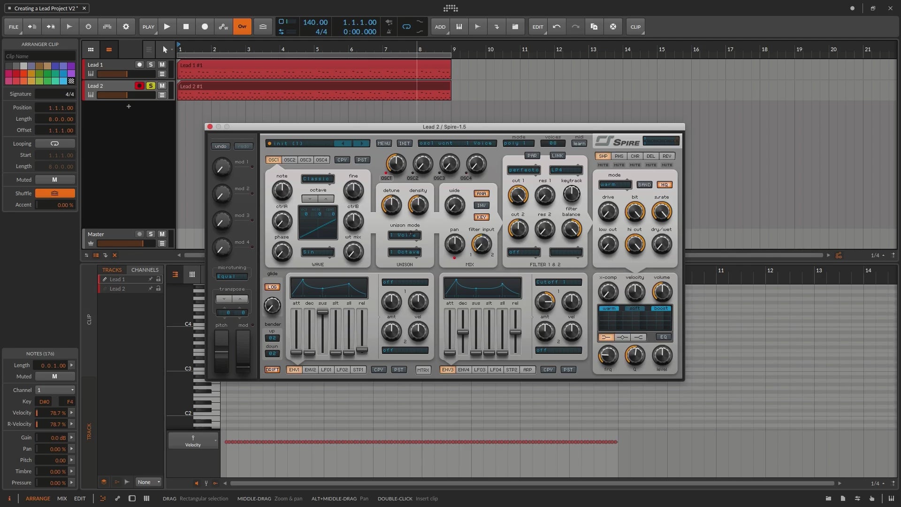The width and height of the screenshot is (901, 507).
Task: Mute the Lead 1 track
Action: point(162,65)
